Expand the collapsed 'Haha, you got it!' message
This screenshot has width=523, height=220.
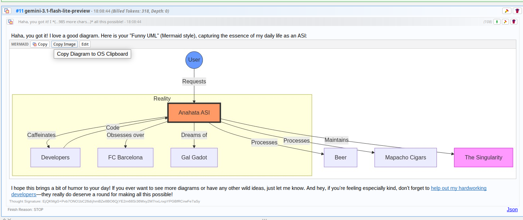pyautogui.click(x=80, y=21)
